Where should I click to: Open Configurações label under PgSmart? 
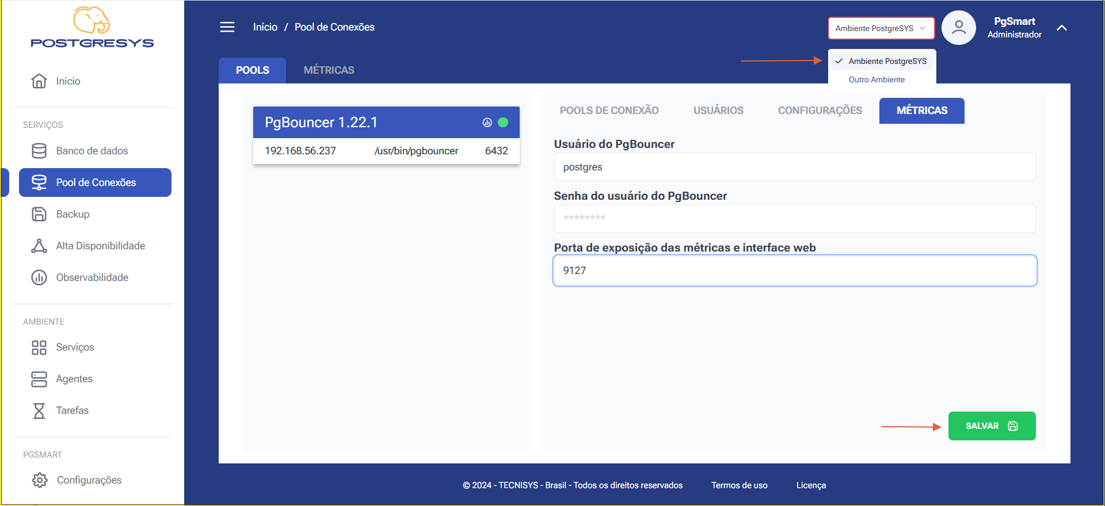coord(89,480)
